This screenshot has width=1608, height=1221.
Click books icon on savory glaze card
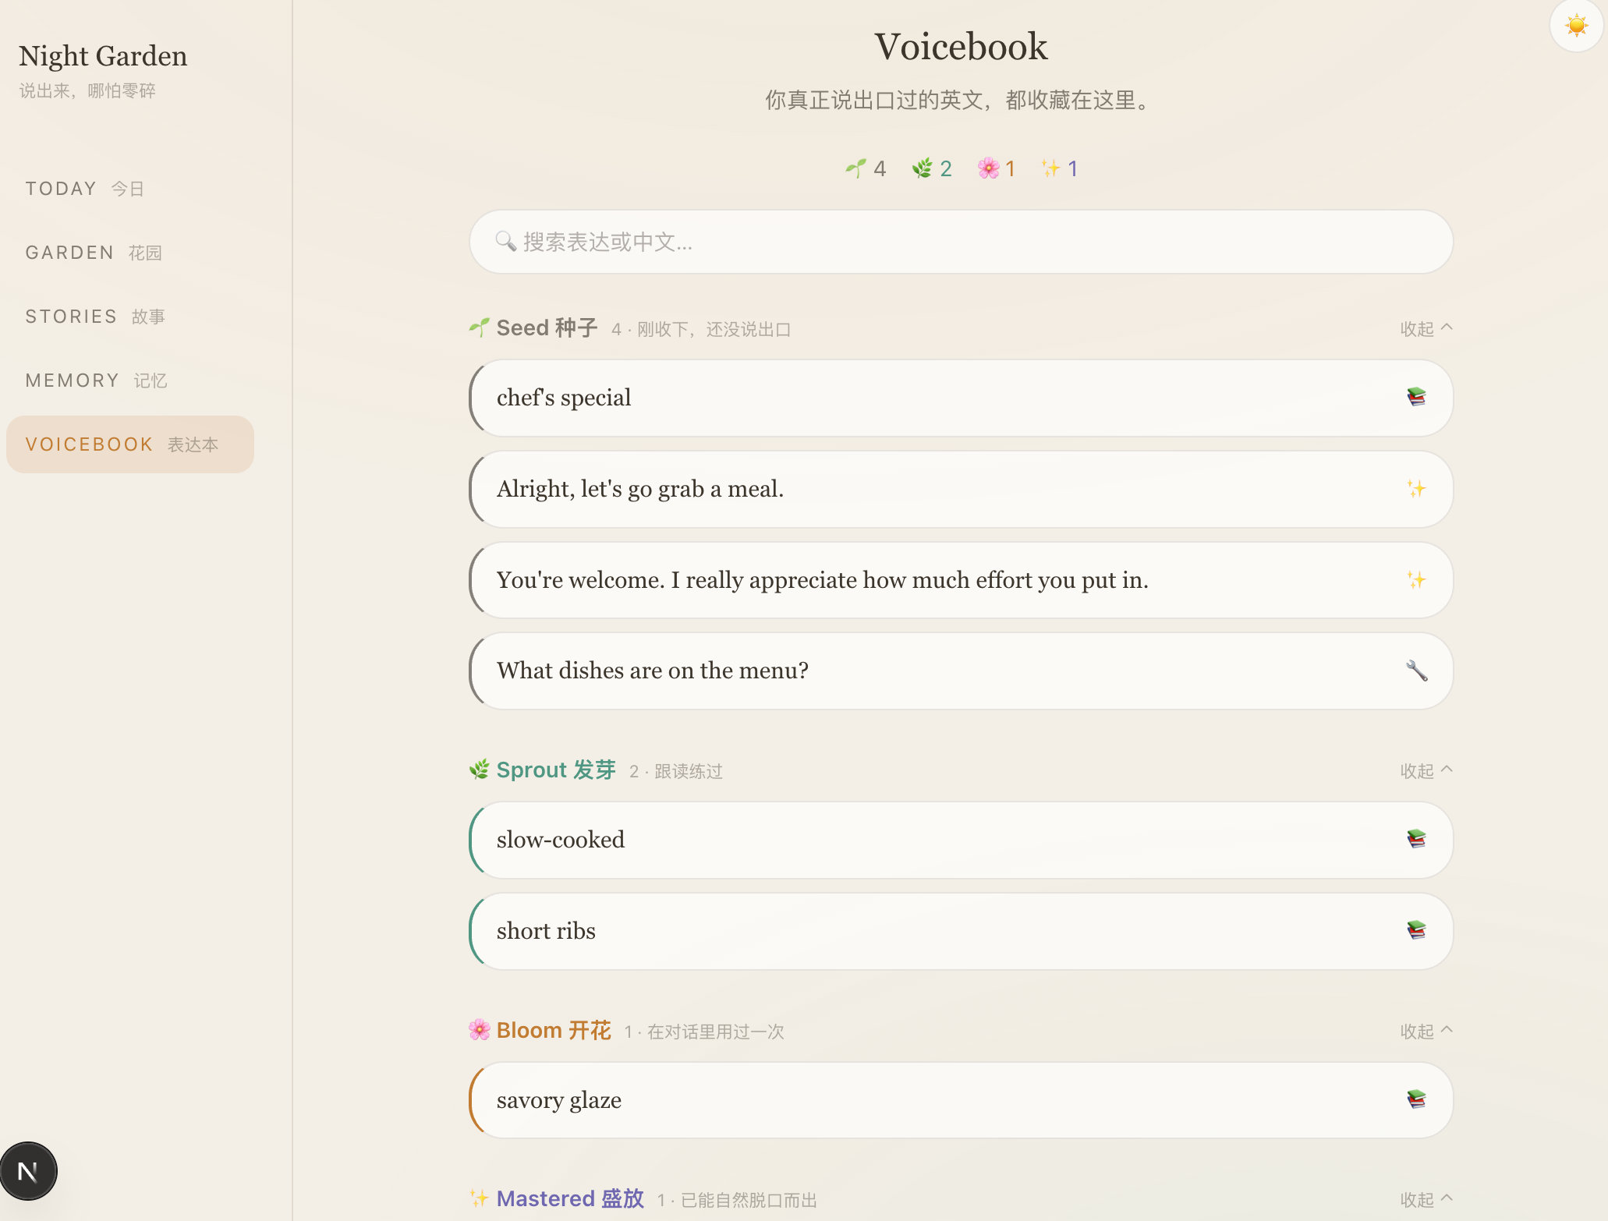[1416, 1100]
